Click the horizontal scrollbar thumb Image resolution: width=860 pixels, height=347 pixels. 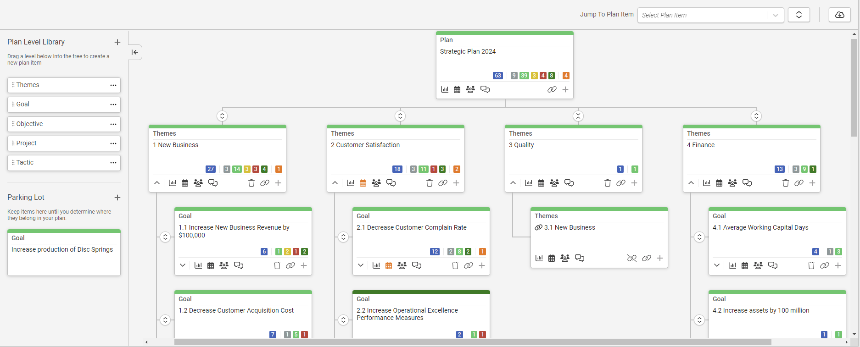pos(473,342)
